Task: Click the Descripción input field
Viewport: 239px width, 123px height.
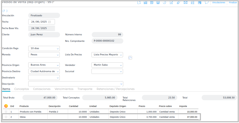Action: [74, 84]
